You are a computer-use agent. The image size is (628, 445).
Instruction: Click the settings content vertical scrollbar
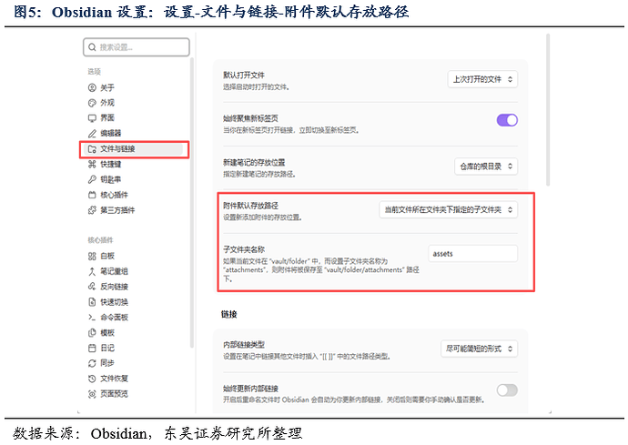(548, 110)
